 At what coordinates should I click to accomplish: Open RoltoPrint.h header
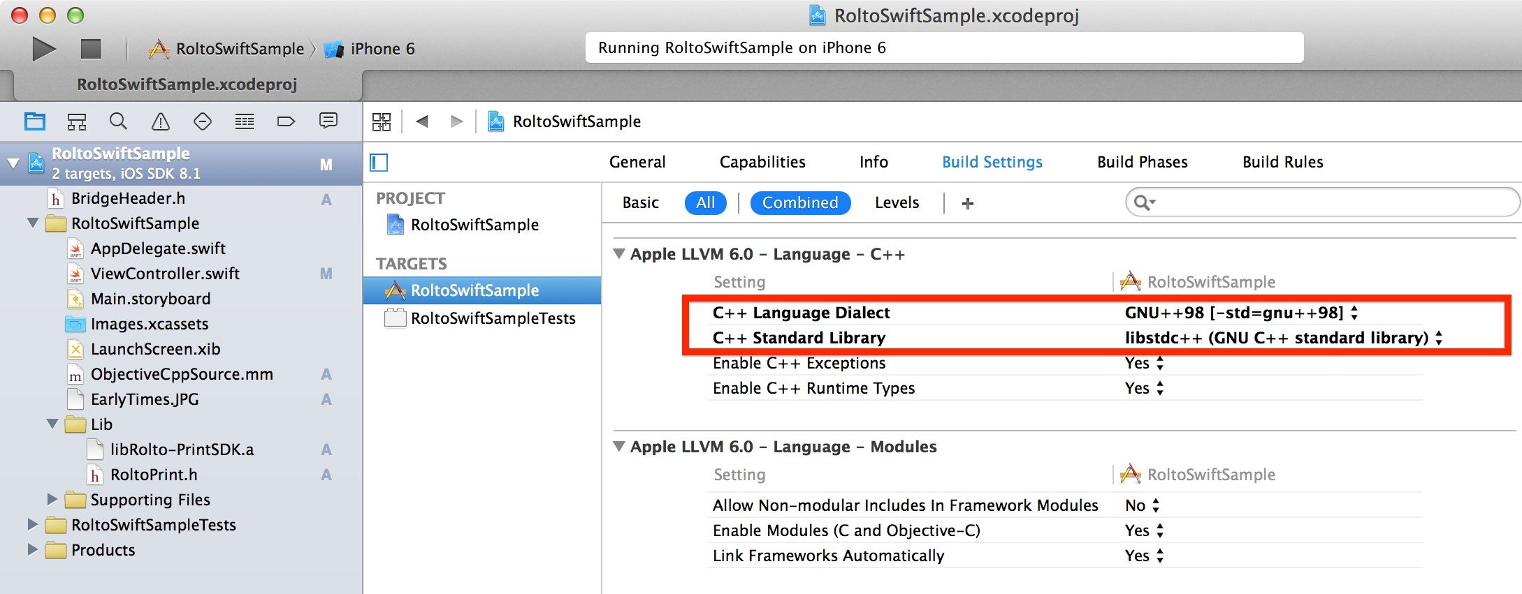pos(154,475)
